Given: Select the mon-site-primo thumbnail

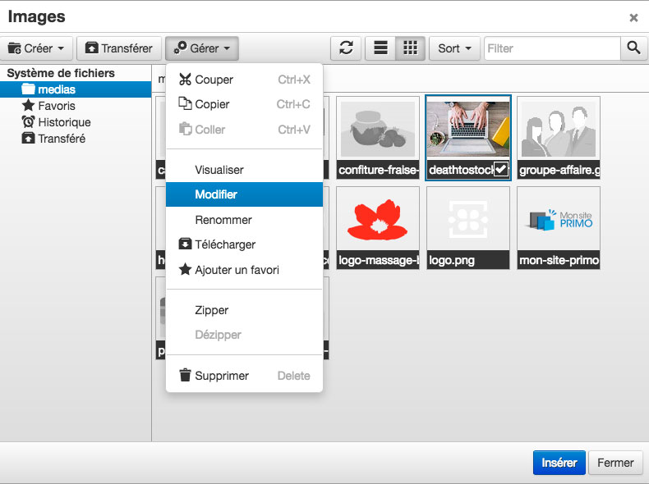Looking at the screenshot, I should [559, 228].
